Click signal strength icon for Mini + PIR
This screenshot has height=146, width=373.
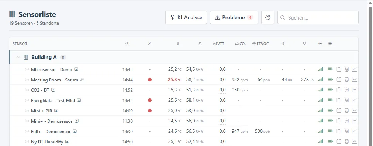[321, 111]
